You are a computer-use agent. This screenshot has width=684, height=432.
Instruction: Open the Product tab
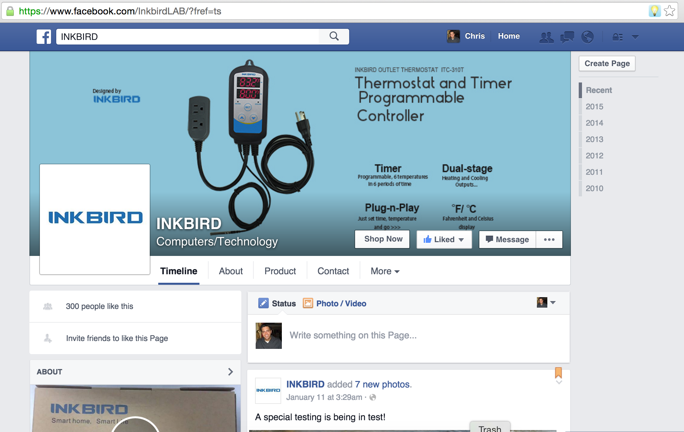(280, 271)
